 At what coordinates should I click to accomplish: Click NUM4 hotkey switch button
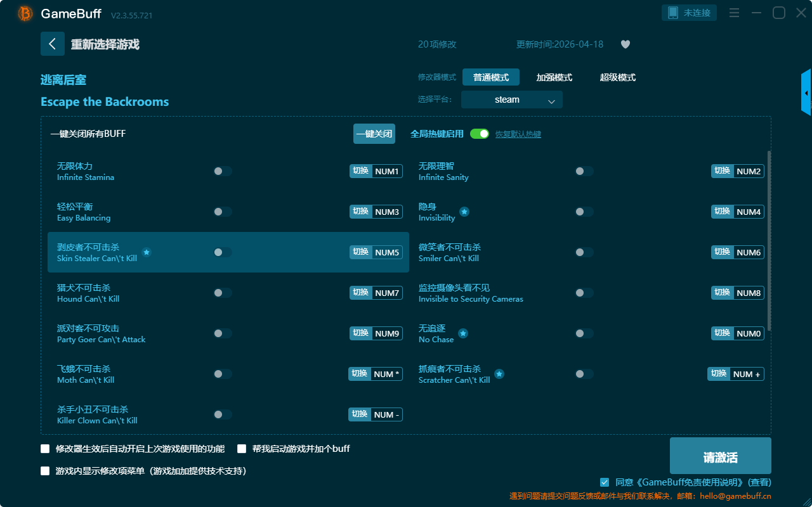pos(738,212)
